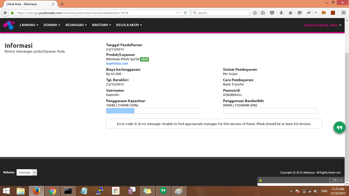The height and width of the screenshot is (196, 349).
Task: Open a new browser tab
Action: point(62,4)
